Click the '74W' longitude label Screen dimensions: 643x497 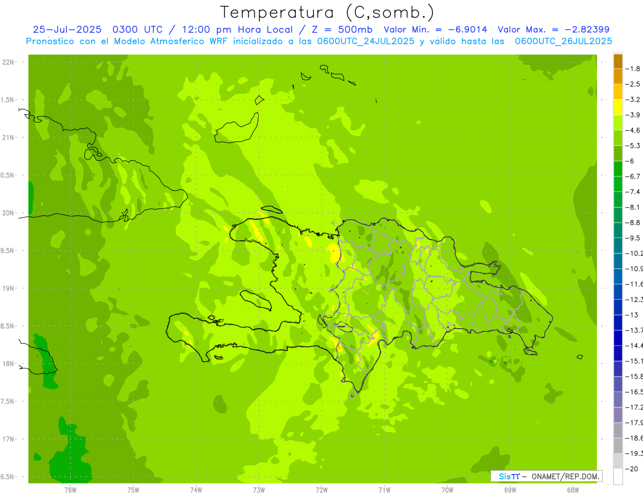(x=196, y=489)
